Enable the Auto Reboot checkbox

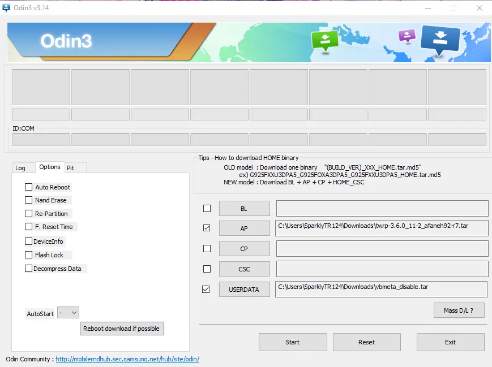28,187
